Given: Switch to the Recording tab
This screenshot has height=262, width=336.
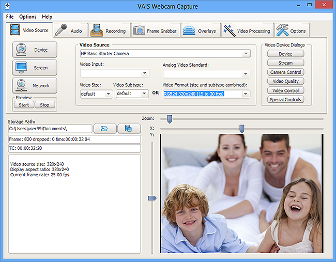Looking at the screenshot, I should 110,30.
